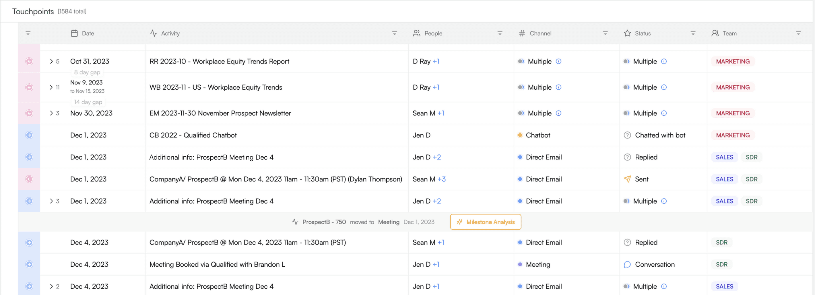
Task: Expand the Nov 30, 2023 newsletter group
Action: 51,113
